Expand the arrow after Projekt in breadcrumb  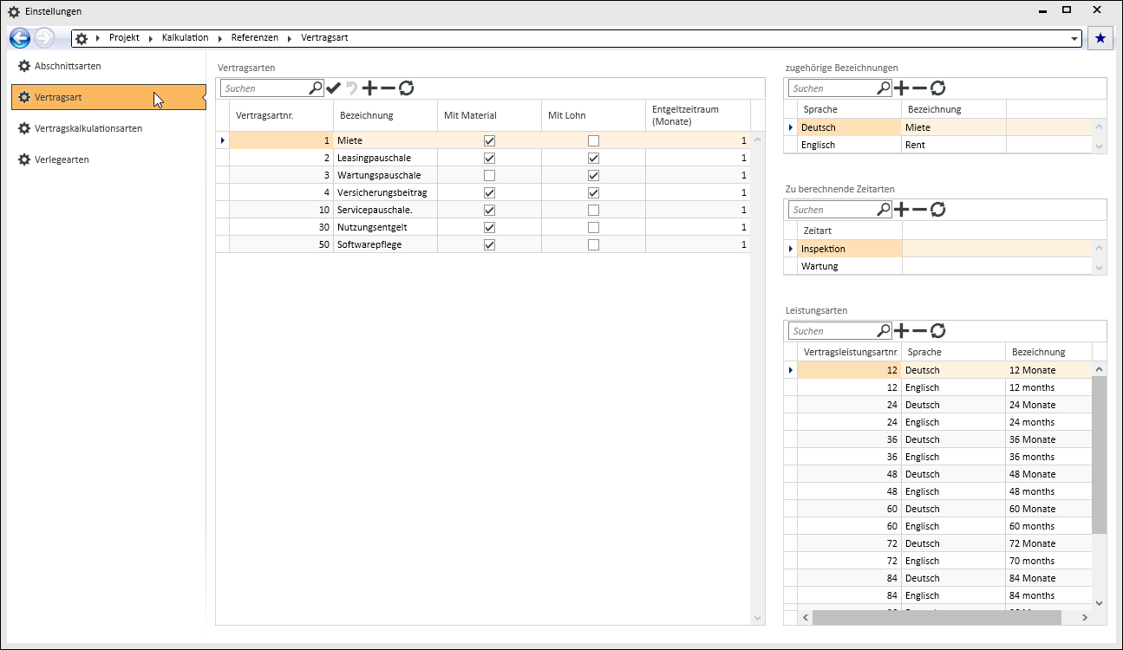(150, 38)
